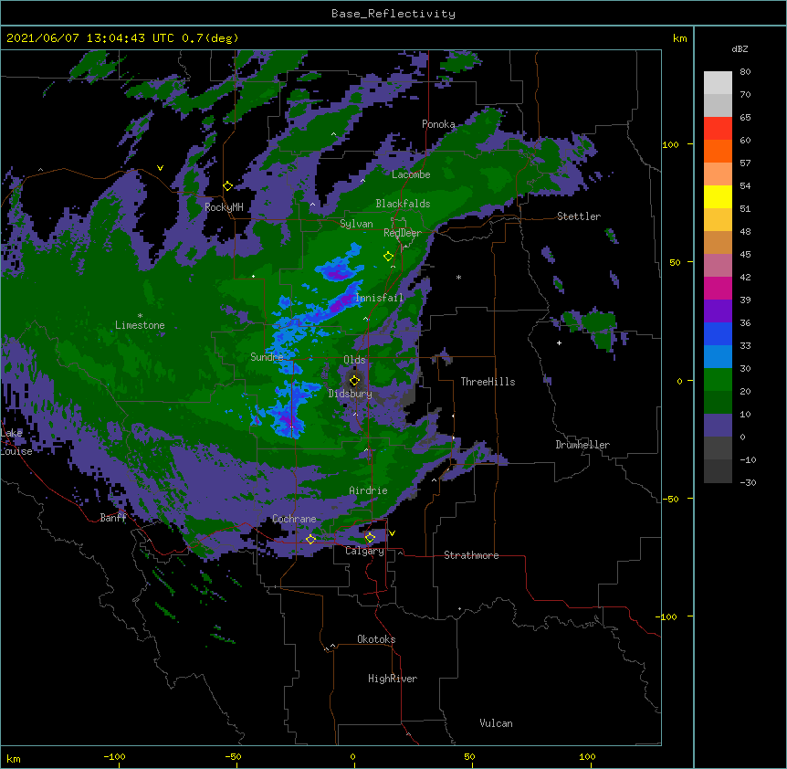The image size is (787, 769).
Task: Select the -50 tick on the bottom axis
Action: point(233,757)
